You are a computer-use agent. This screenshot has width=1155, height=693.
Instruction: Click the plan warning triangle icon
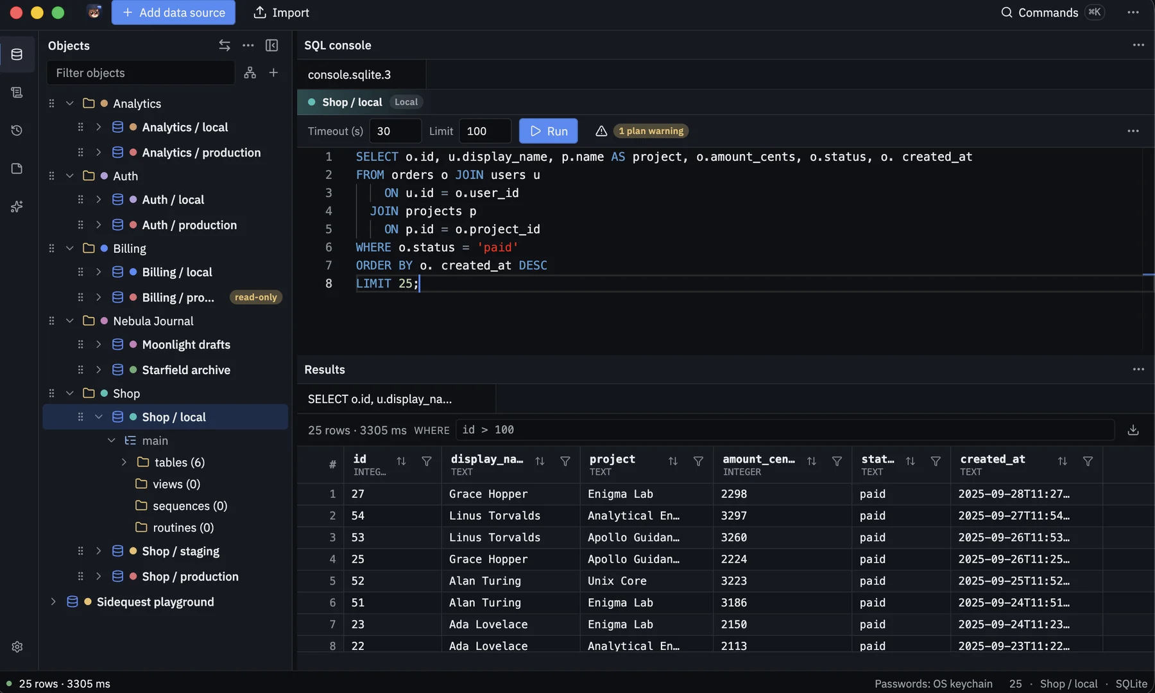click(x=601, y=131)
